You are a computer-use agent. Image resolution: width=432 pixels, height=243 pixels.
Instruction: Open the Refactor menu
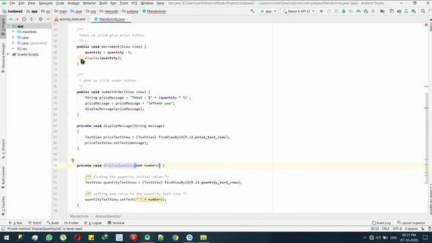(90, 3)
